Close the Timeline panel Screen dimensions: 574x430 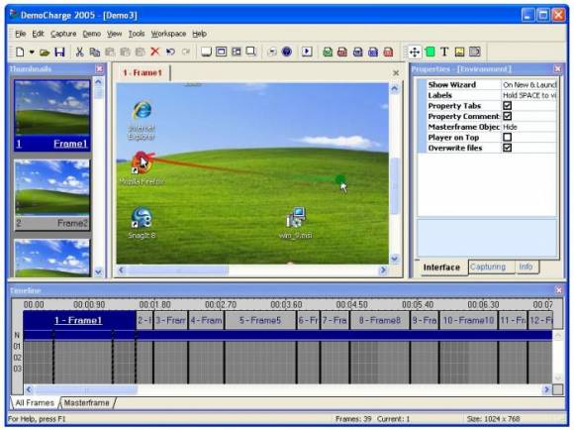(558, 290)
